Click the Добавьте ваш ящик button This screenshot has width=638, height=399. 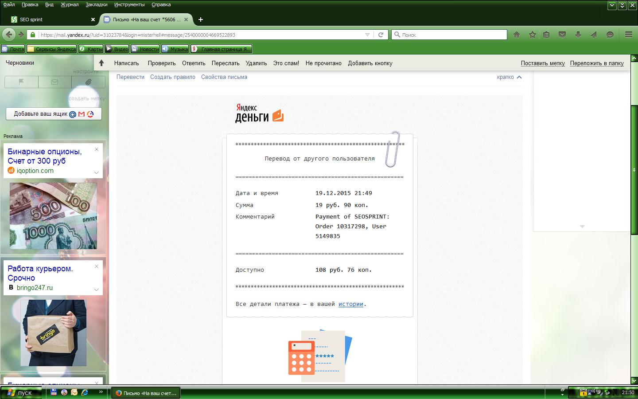(54, 114)
